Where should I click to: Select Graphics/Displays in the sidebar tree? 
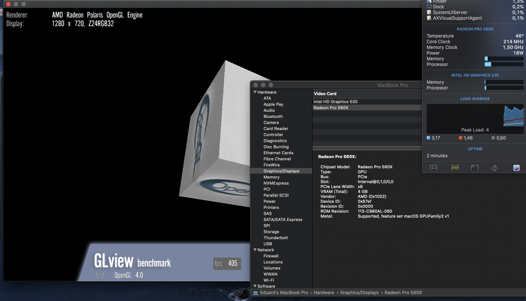click(281, 171)
